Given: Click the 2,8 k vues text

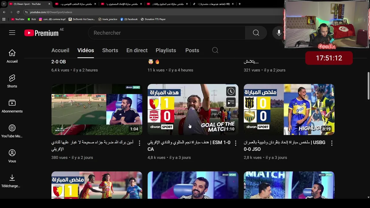Looking at the screenshot, I should point(253,158).
